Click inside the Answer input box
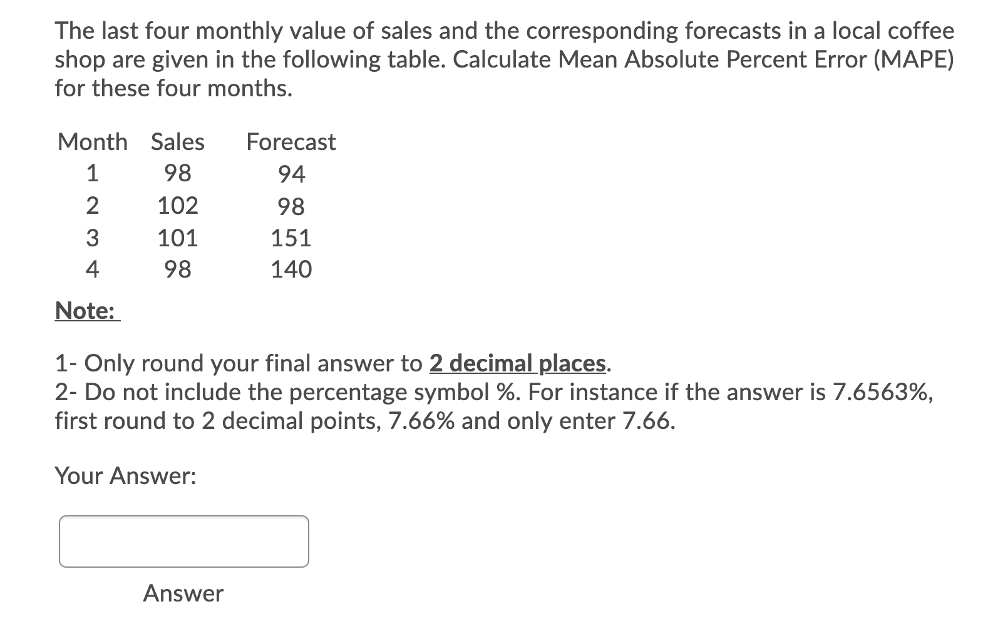 [183, 540]
